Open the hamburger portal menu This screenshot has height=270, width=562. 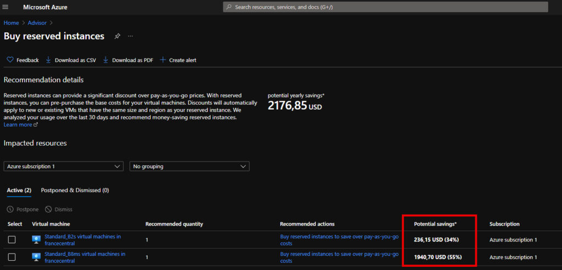point(5,7)
